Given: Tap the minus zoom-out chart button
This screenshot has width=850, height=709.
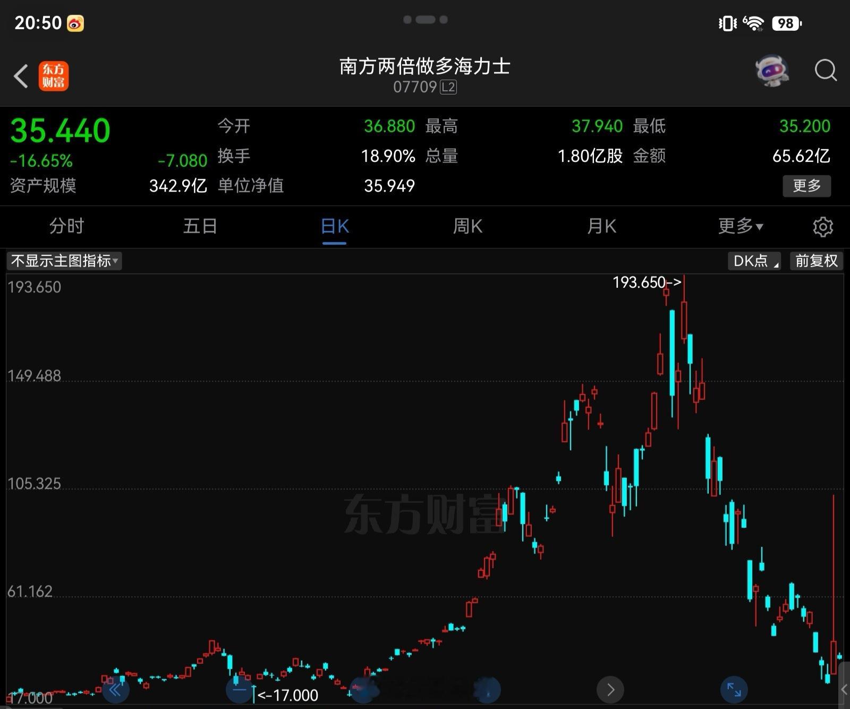Looking at the screenshot, I should click(x=239, y=690).
